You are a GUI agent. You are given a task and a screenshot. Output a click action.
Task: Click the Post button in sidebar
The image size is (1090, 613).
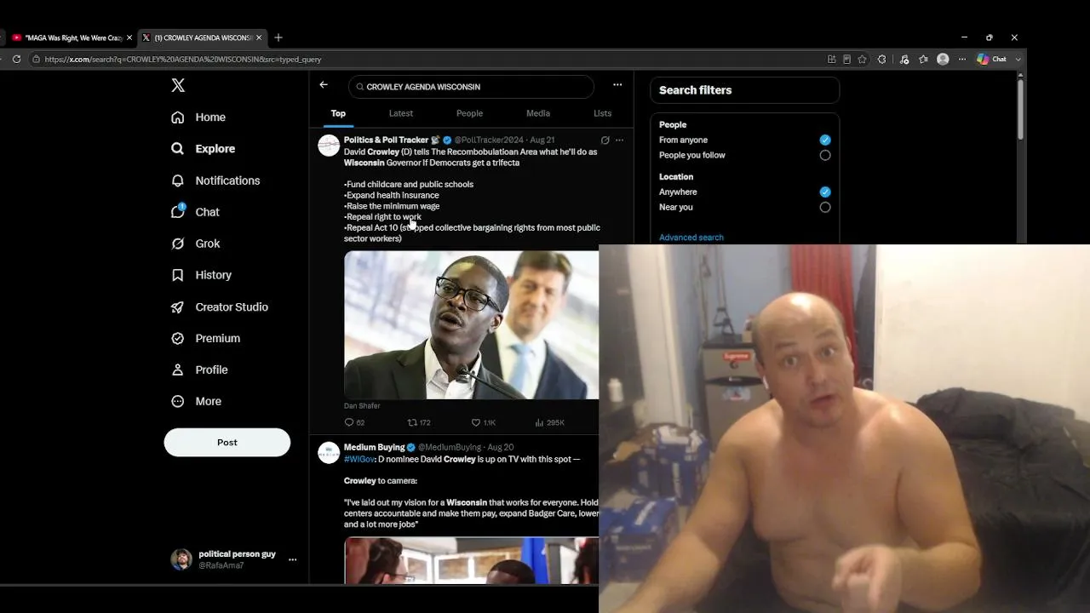[227, 443]
